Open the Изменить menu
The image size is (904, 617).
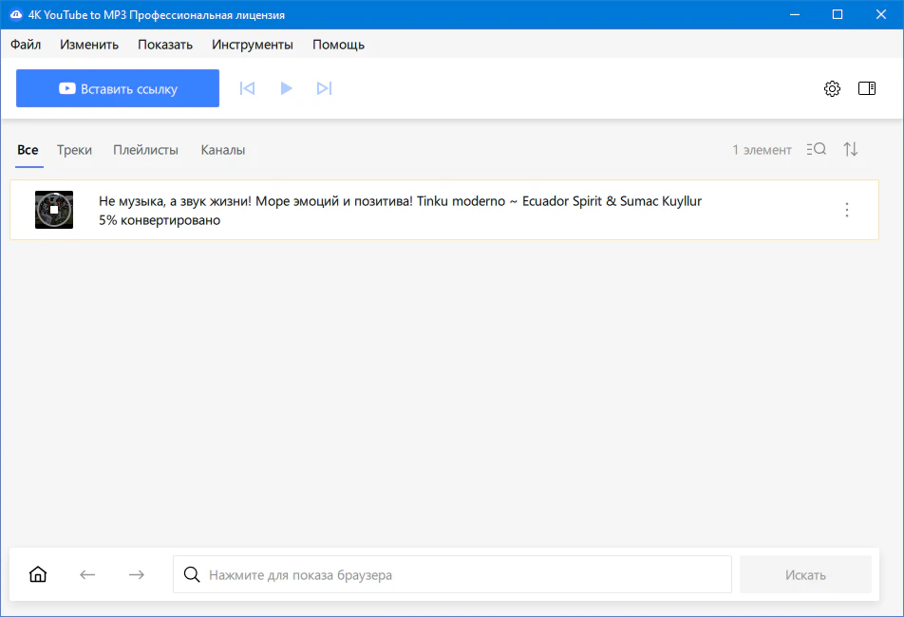[89, 45]
